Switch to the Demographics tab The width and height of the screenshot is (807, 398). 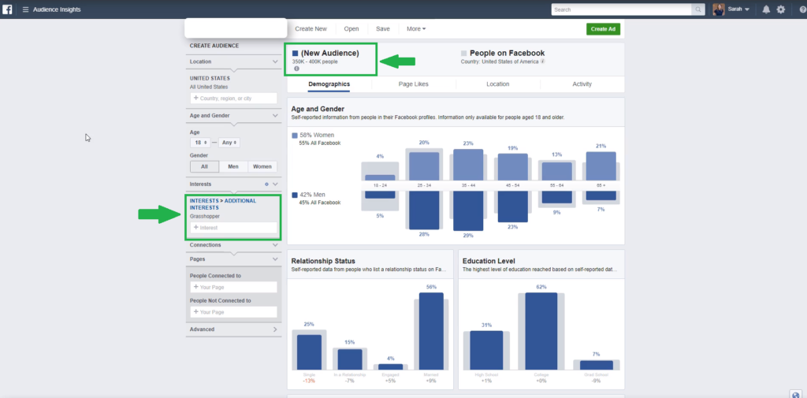329,84
